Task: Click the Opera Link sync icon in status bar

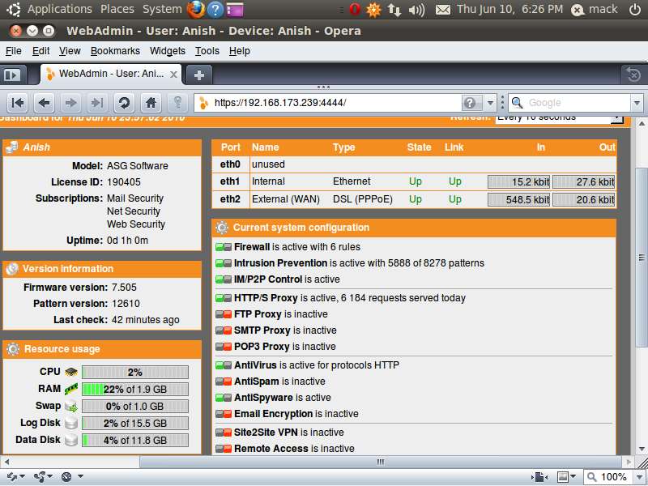Action: pos(11,477)
